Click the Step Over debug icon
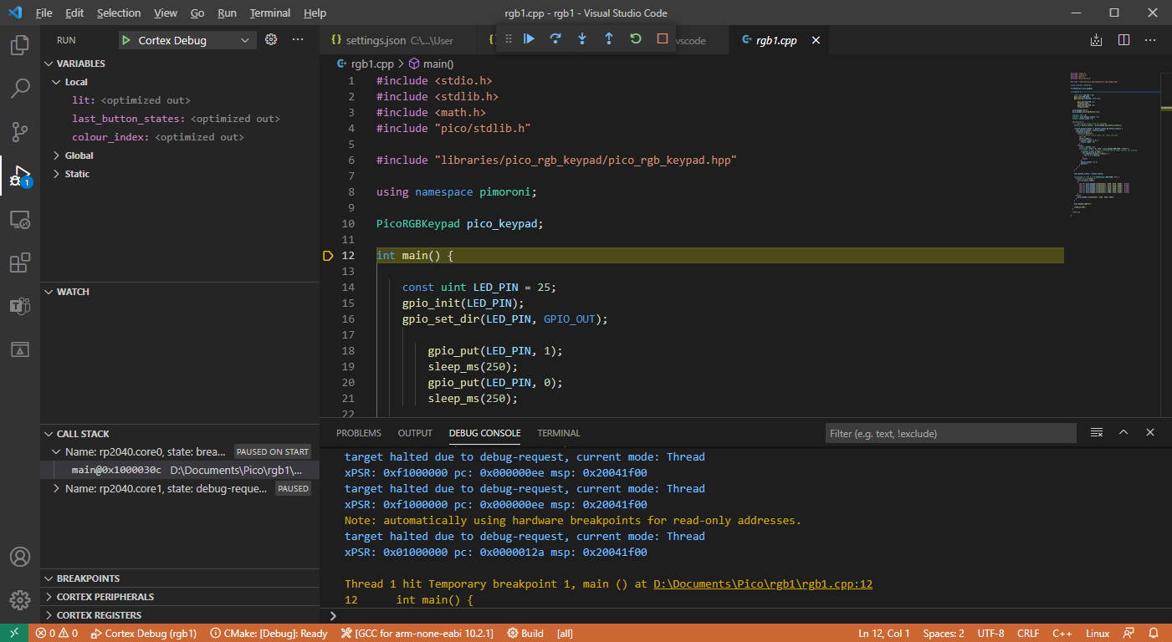The height and width of the screenshot is (642, 1172). [x=555, y=39]
